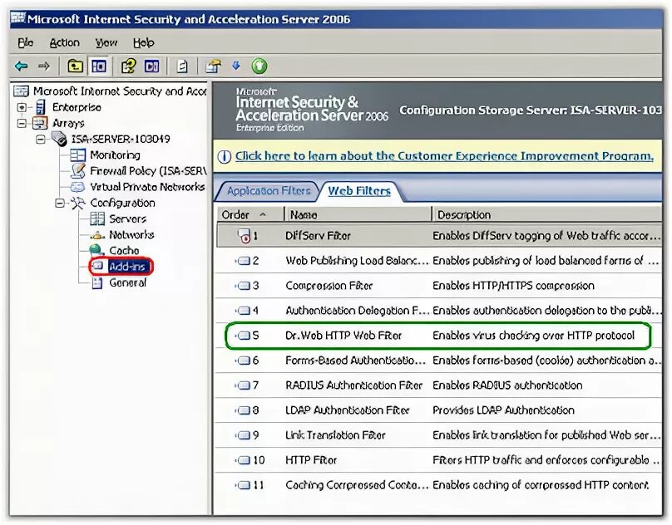Click the DiffServ Filter name cell
This screenshot has width=672, height=525.
[x=318, y=236]
